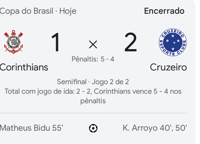
Task: Select goal scorer K. Arroyo
Action: pyautogui.click(x=140, y=128)
